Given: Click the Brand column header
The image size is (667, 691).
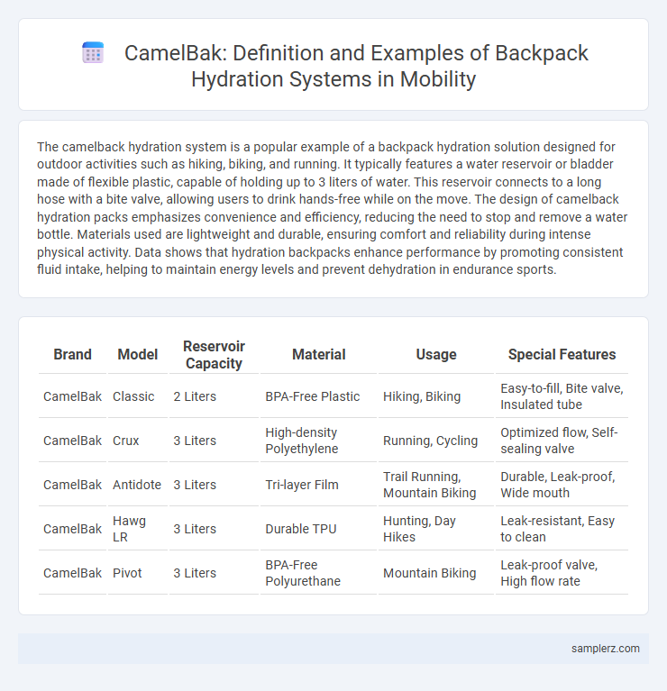Looking at the screenshot, I should (x=72, y=354).
